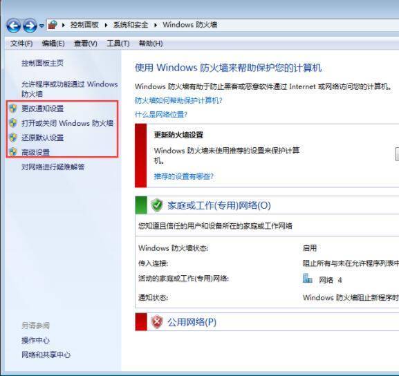Expand breadcrumb arrow after 控制面板
This screenshot has height=376, width=399.
(106, 25)
